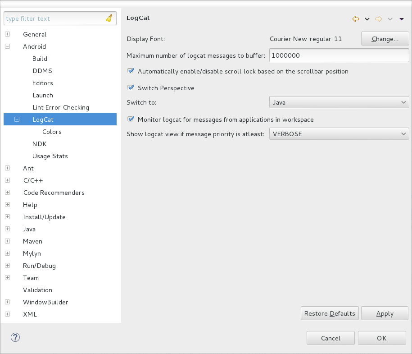This screenshot has height=354, width=412.
Task: Click Restore Defaults button
Action: click(330, 313)
